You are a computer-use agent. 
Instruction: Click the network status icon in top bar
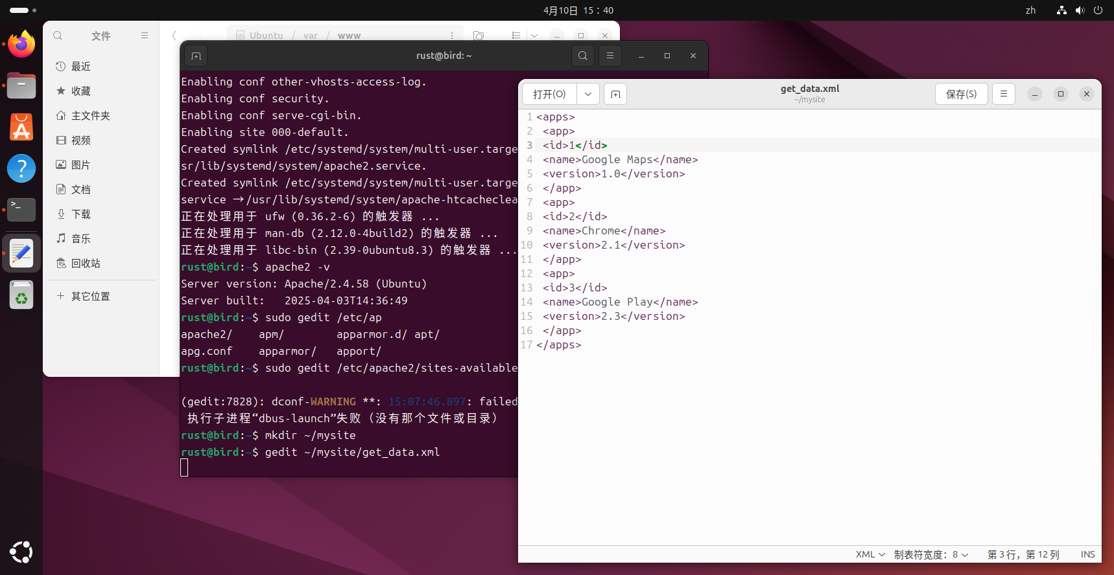1061,10
